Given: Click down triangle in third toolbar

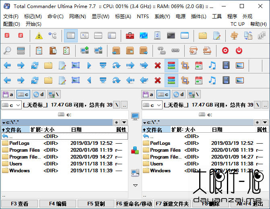Looking at the screenshot, I should tap(103, 65).
